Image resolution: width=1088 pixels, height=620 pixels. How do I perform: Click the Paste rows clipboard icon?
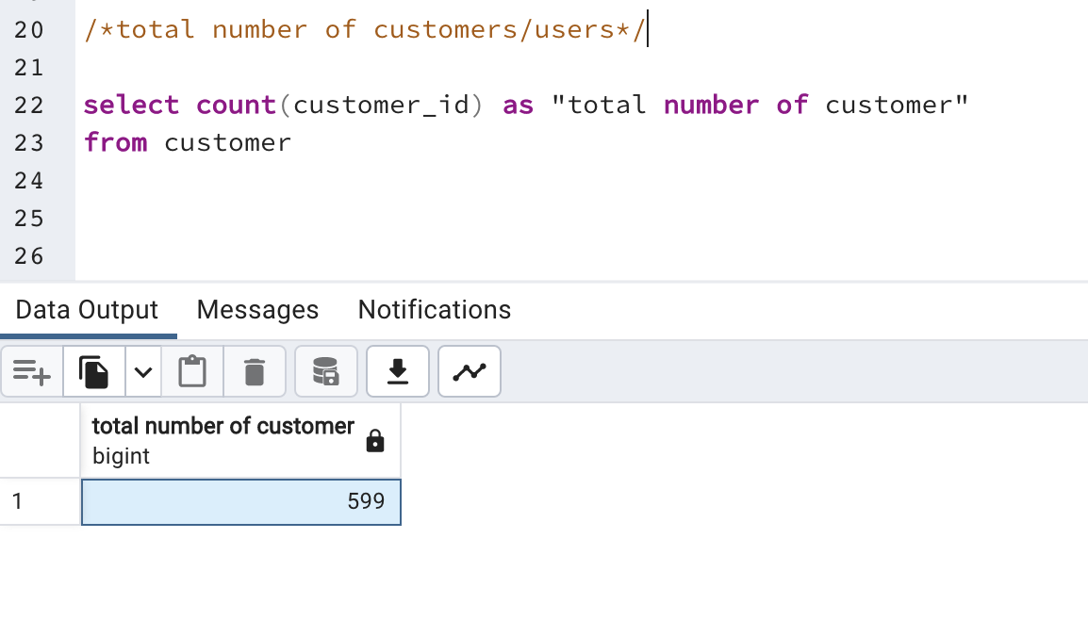pos(192,372)
